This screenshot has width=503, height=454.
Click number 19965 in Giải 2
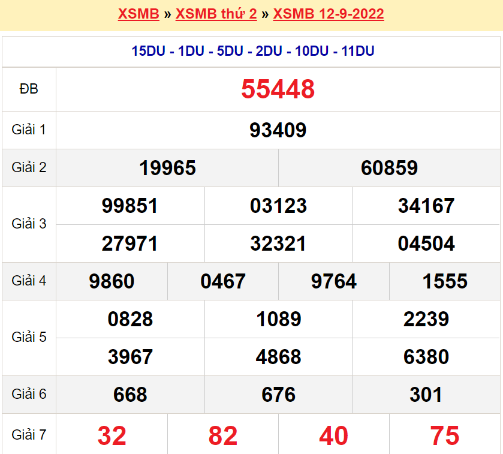pos(167,168)
